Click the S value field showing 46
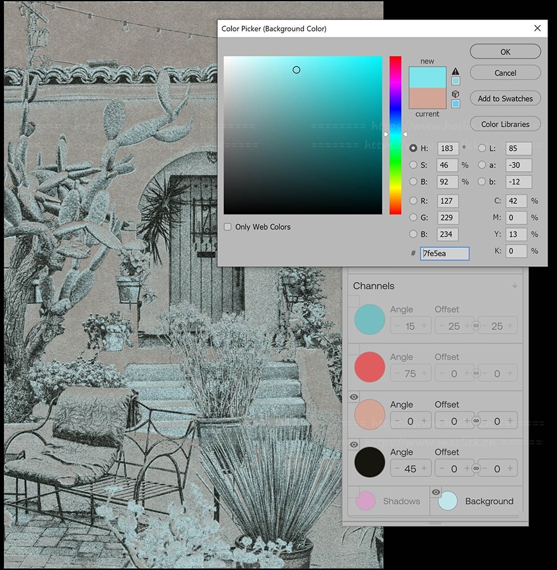Screen dimensions: 557x570 448,165
